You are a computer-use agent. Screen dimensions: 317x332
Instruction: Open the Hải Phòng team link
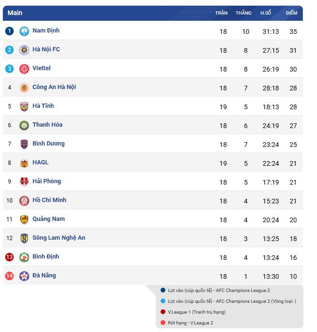pos(47,181)
